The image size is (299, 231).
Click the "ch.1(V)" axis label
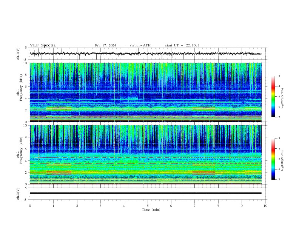[18, 54]
